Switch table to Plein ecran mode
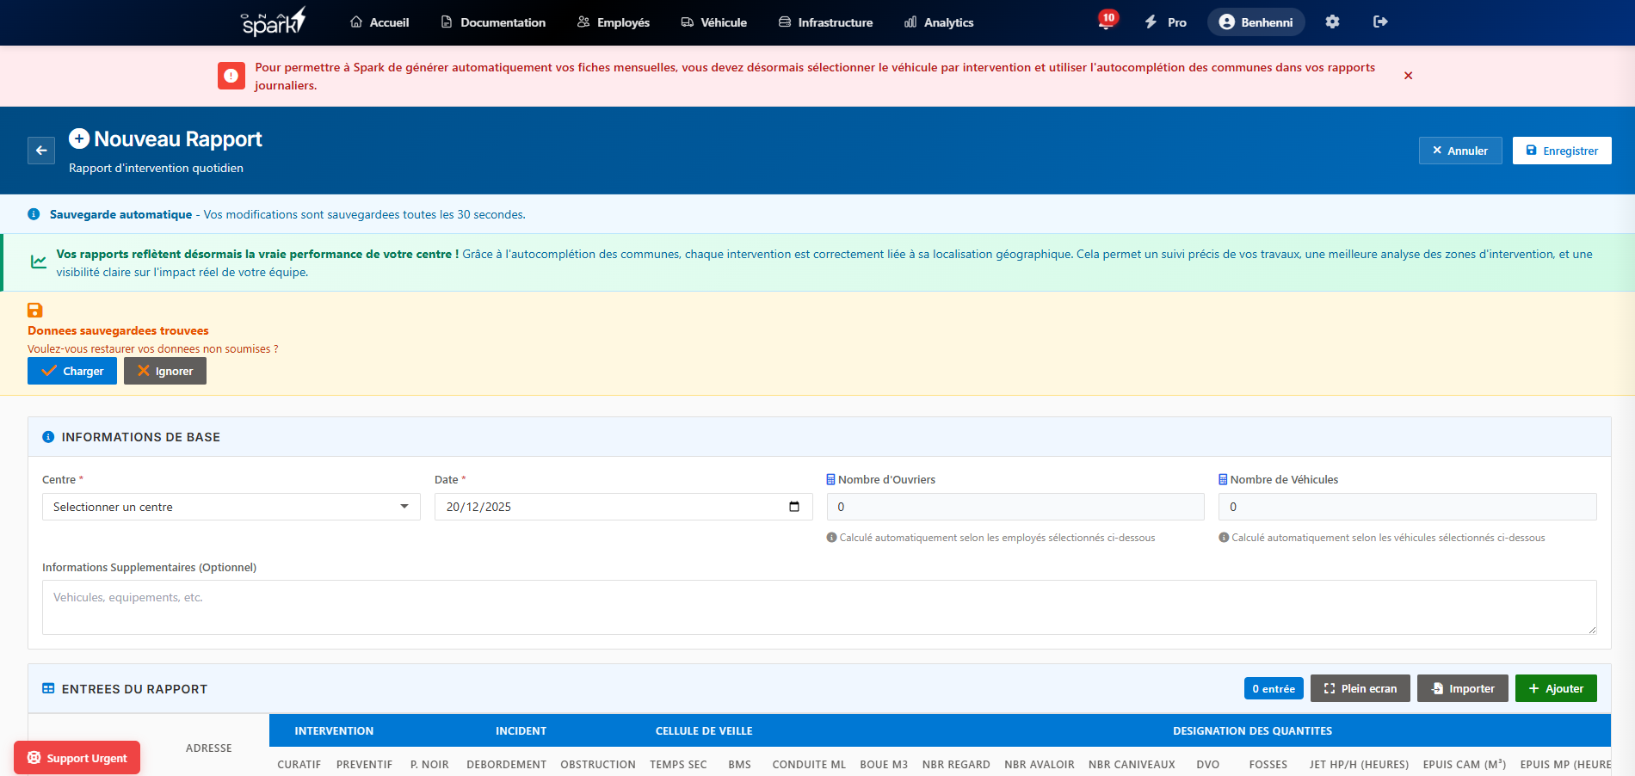Viewport: 1635px width, 776px height. [1360, 688]
